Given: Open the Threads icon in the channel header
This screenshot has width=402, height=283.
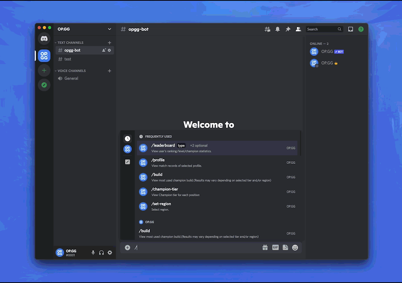Looking at the screenshot, I should click(x=267, y=29).
